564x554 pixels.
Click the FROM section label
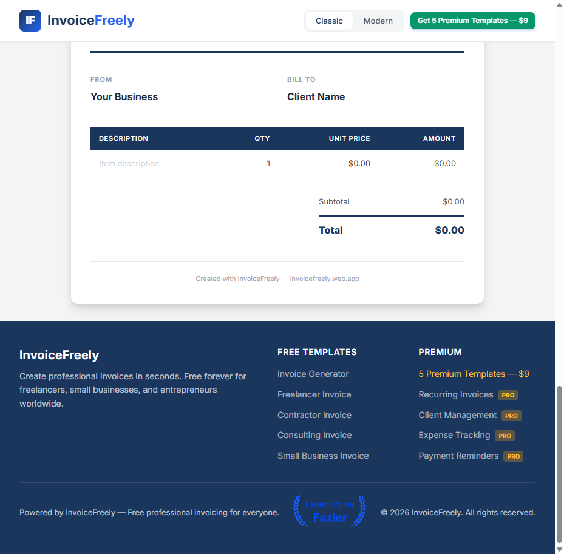point(101,79)
